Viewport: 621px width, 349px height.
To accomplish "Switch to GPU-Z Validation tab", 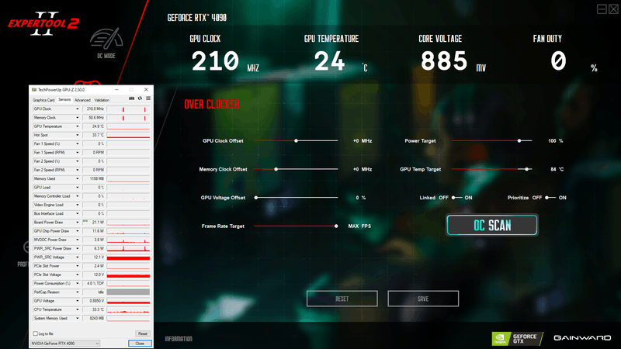I will 102,100.
